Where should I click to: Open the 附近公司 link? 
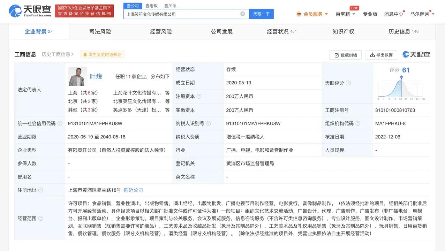pyautogui.click(x=133, y=190)
